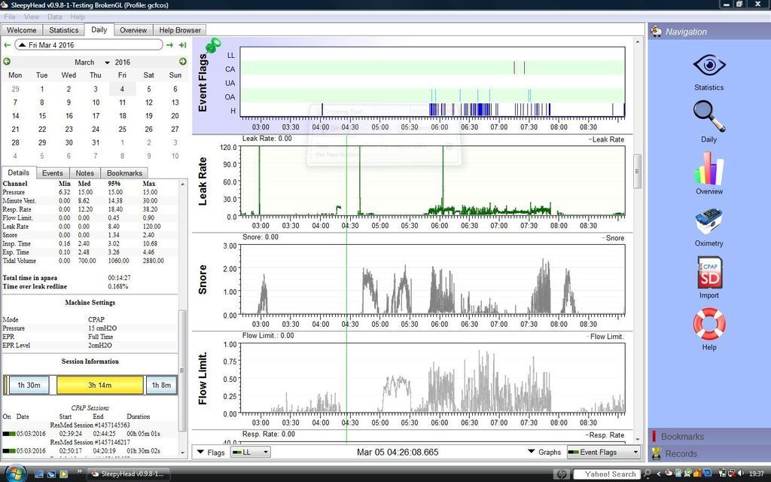
Task: Open Oximetry via the pulse oximeter icon
Action: [x=709, y=221]
